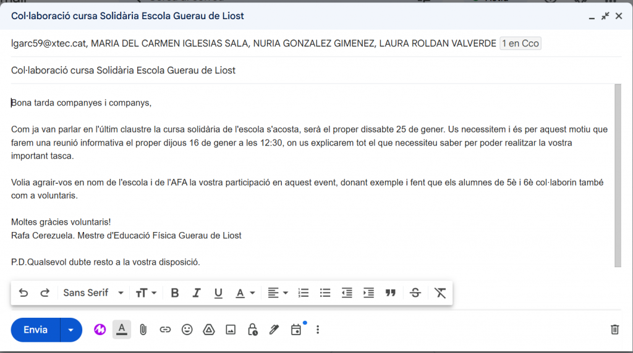The height and width of the screenshot is (353, 633).
Task: Click the "1 en Cco" recipients badge
Action: tap(520, 43)
